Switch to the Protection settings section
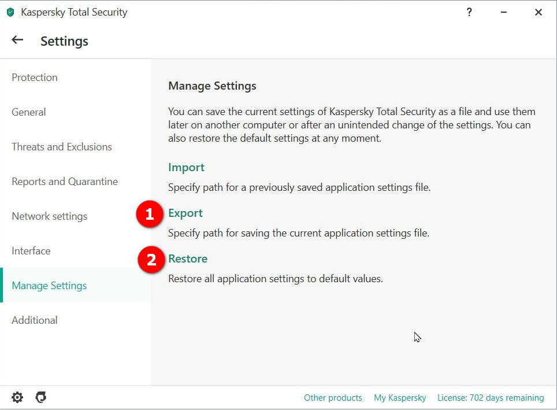This screenshot has height=410, width=557. [35, 77]
